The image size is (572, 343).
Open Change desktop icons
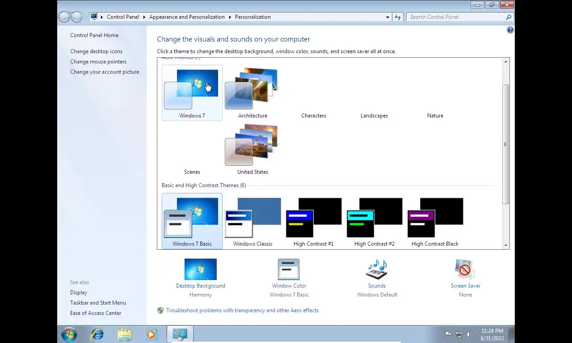(96, 51)
